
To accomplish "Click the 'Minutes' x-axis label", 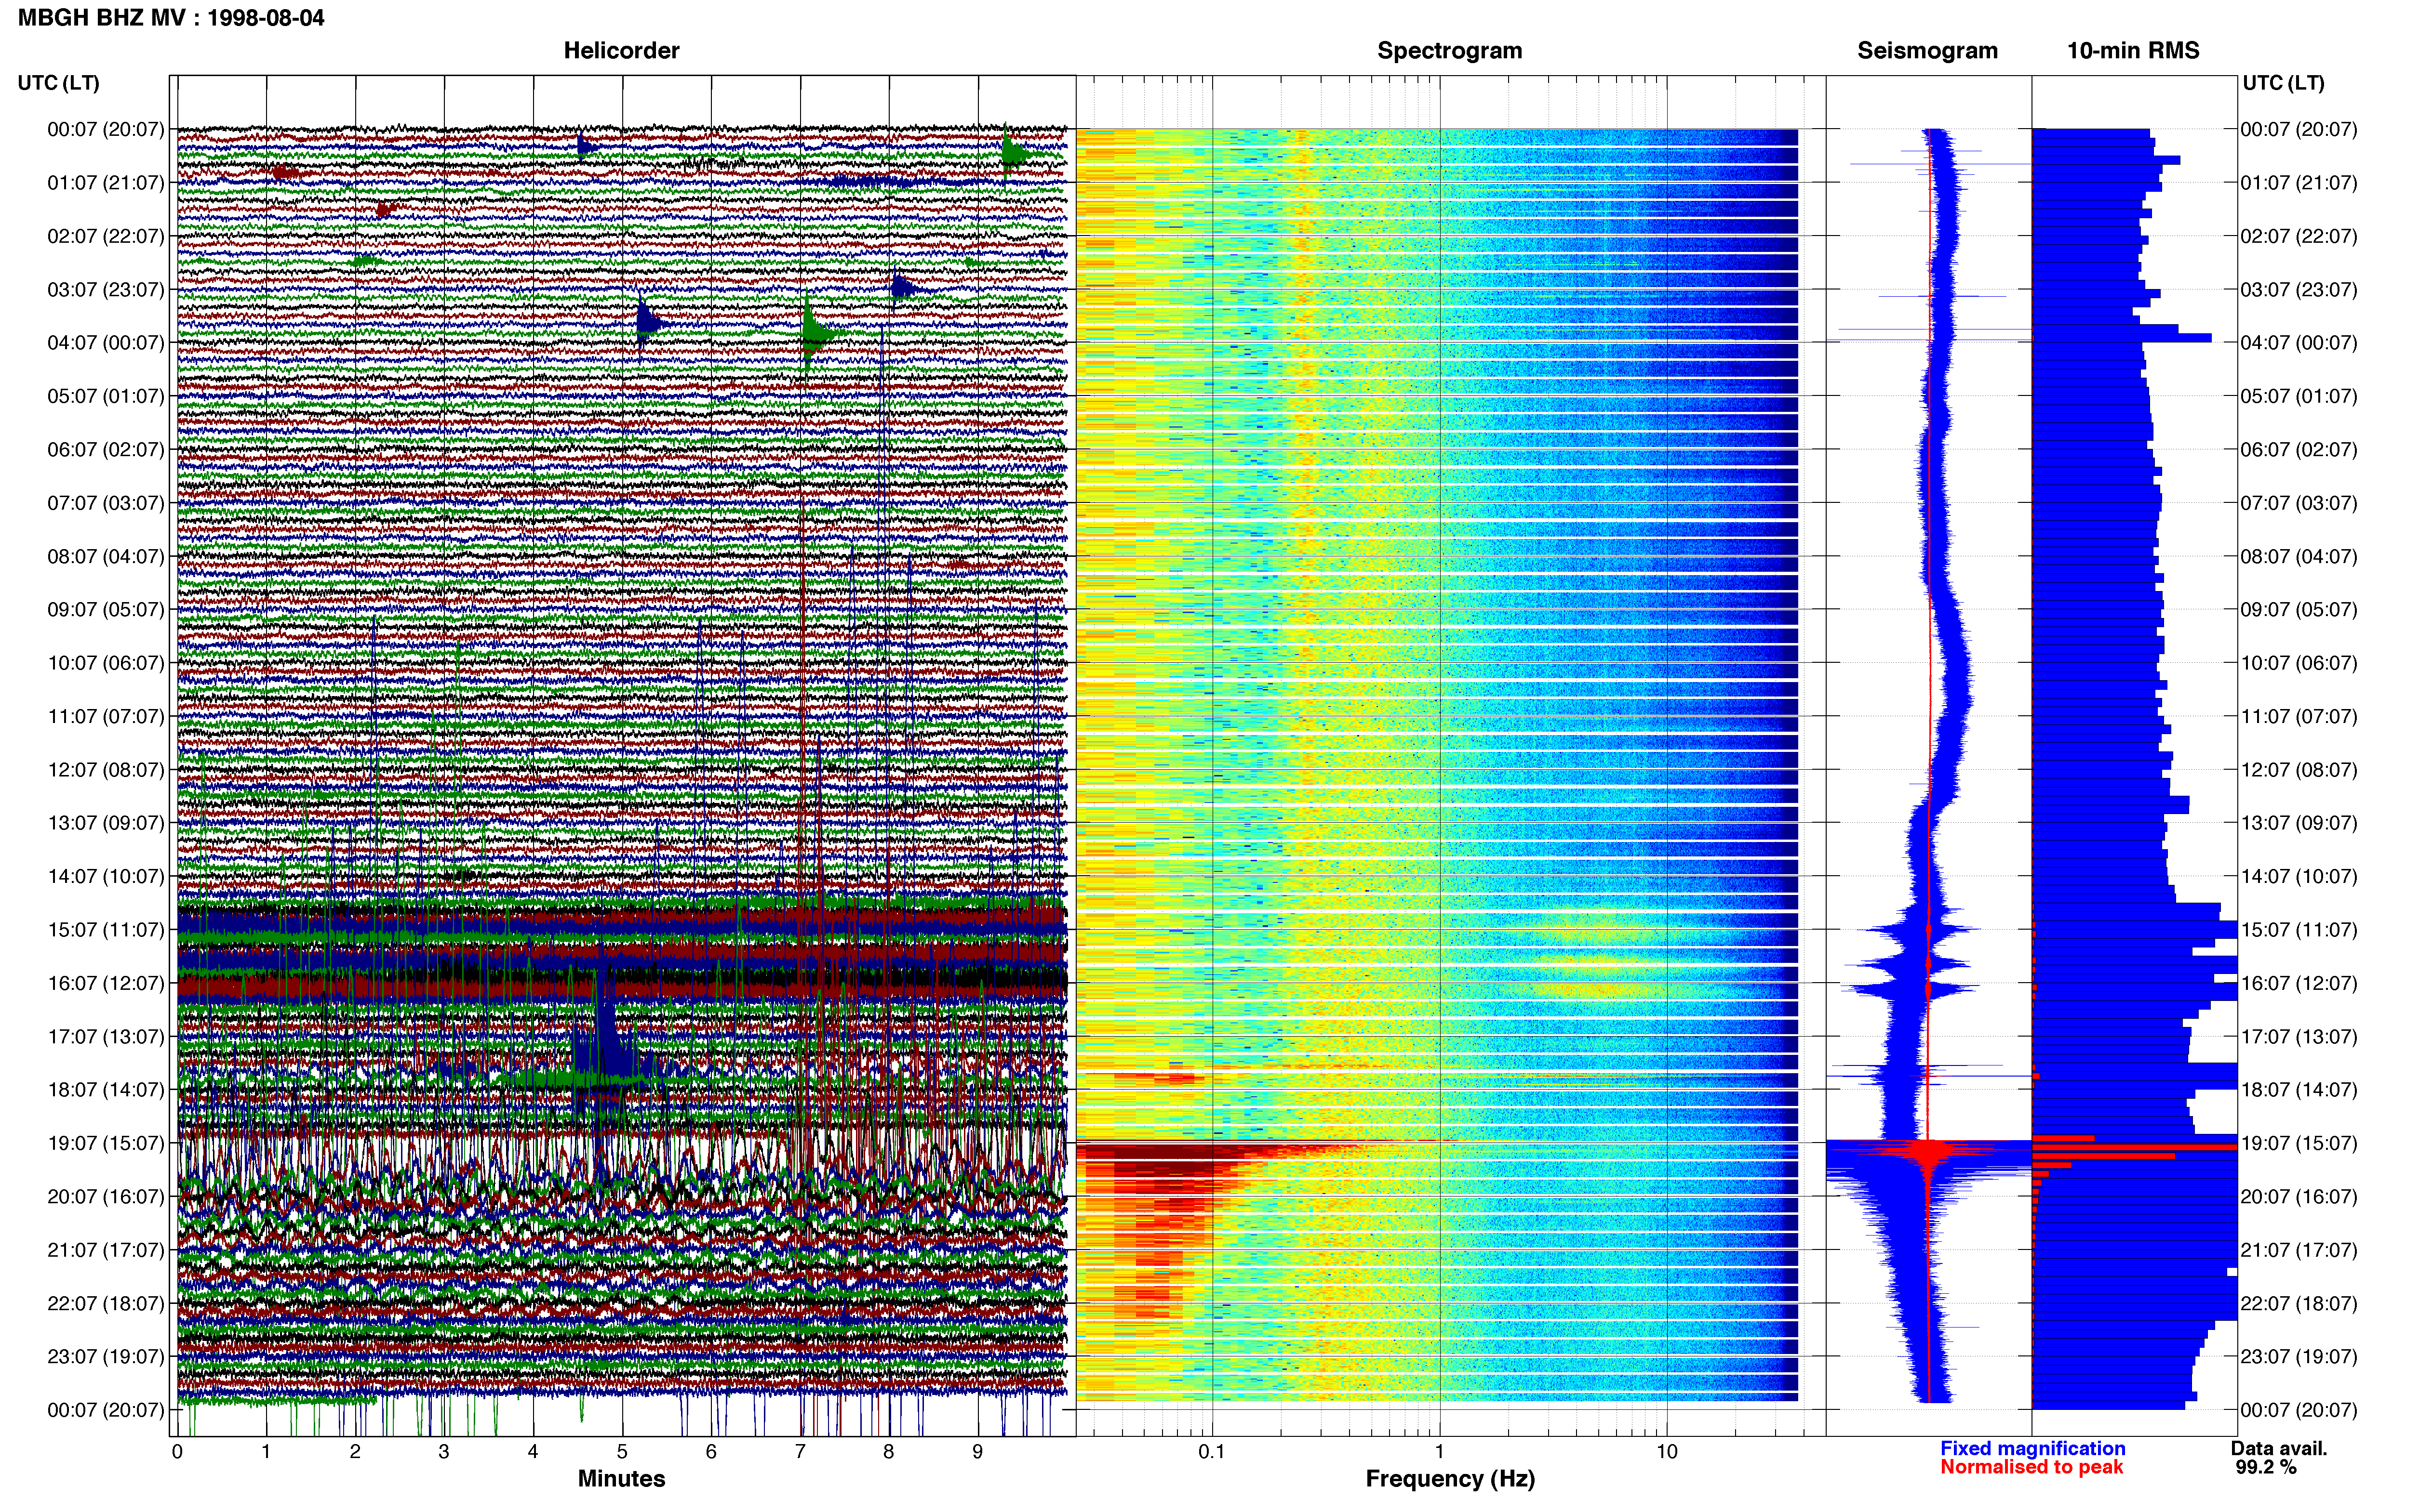I will point(621,1479).
